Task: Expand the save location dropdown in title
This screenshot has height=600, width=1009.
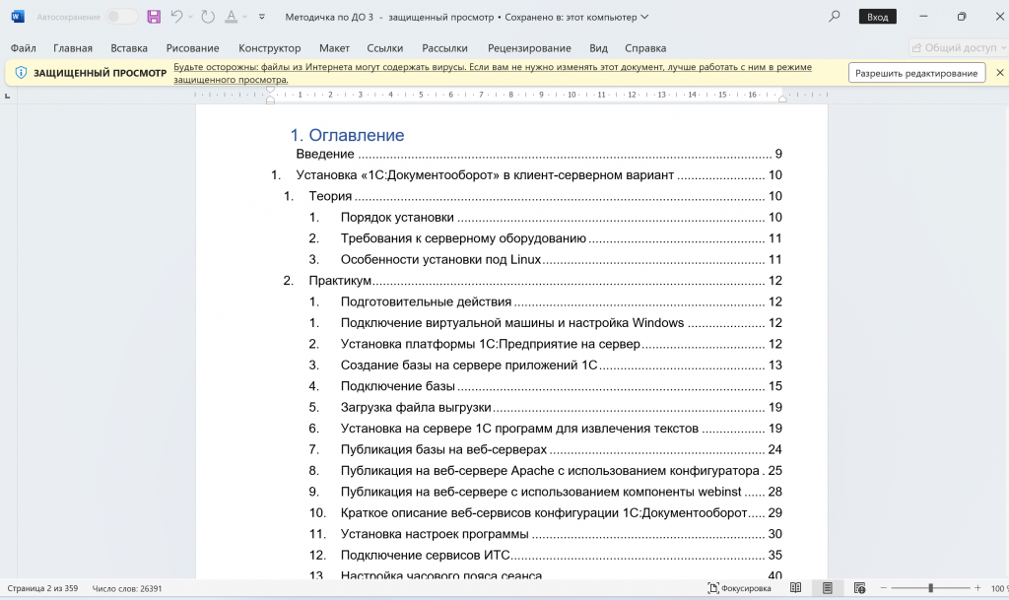Action: (644, 17)
